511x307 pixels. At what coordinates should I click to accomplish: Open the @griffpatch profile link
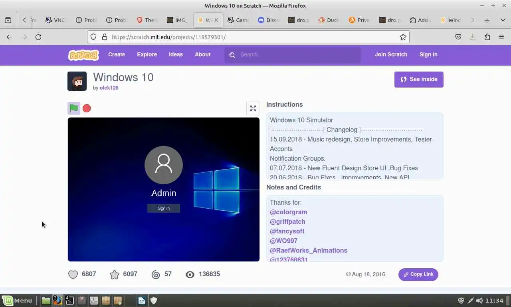click(287, 222)
